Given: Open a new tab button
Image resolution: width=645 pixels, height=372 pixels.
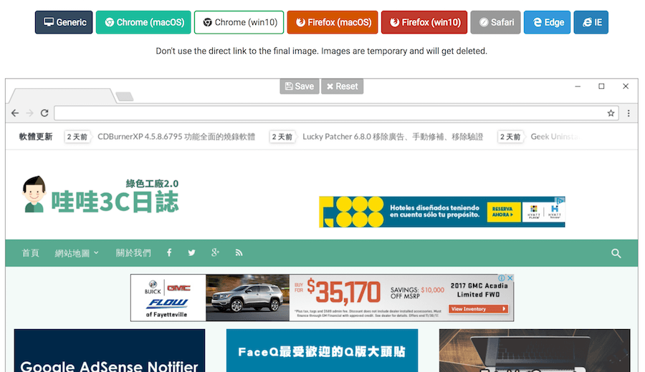Looking at the screenshot, I should tap(125, 97).
